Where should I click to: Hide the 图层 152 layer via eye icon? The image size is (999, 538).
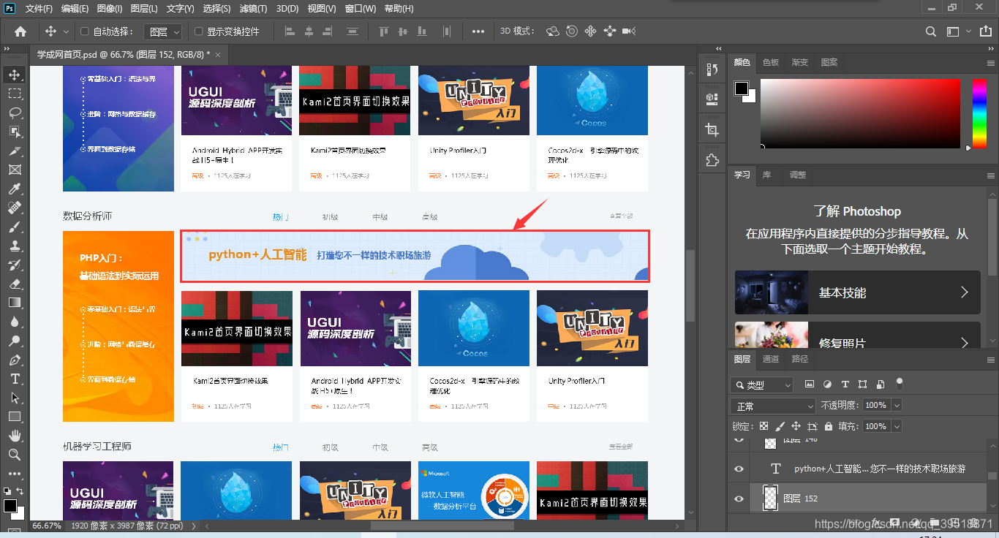[739, 499]
